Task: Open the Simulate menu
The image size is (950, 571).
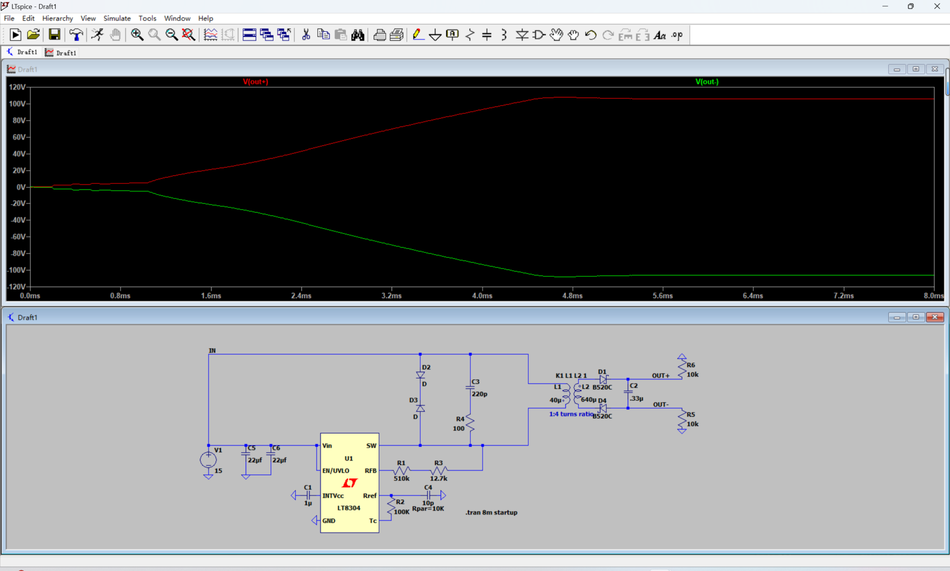Action: point(117,18)
